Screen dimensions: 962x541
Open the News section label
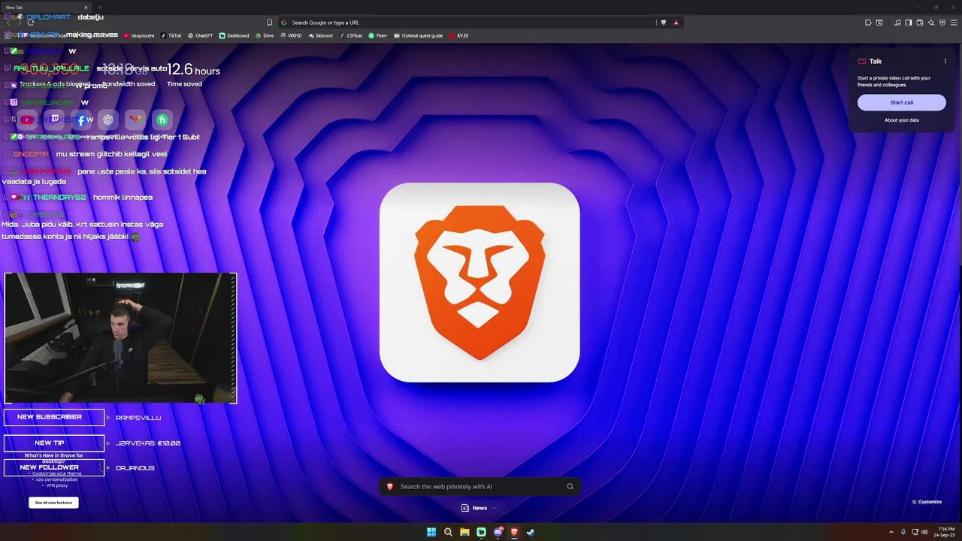tap(479, 508)
